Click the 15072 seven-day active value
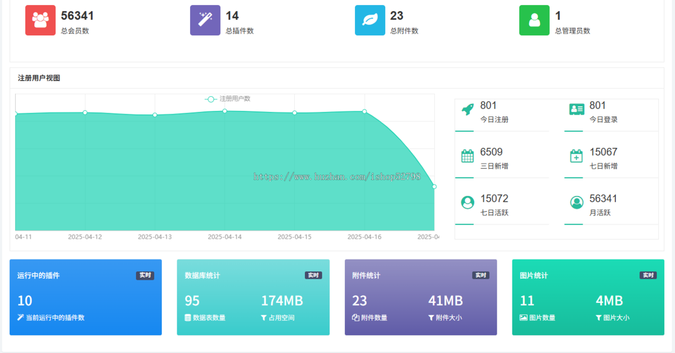Image resolution: width=675 pixels, height=353 pixels. point(494,199)
